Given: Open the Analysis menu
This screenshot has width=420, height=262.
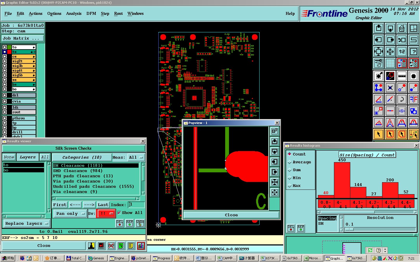Looking at the screenshot, I should (74, 13).
